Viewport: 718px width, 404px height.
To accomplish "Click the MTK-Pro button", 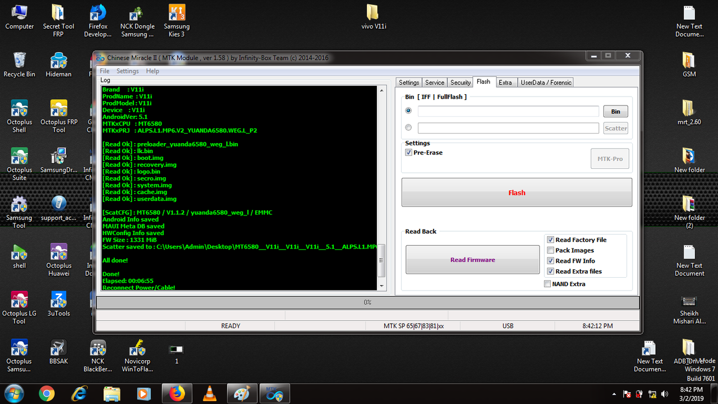I will (610, 159).
